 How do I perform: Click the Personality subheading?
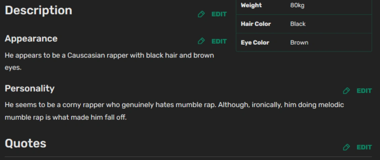30,88
